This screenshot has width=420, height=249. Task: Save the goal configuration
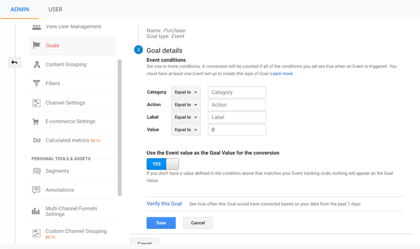[x=161, y=223]
